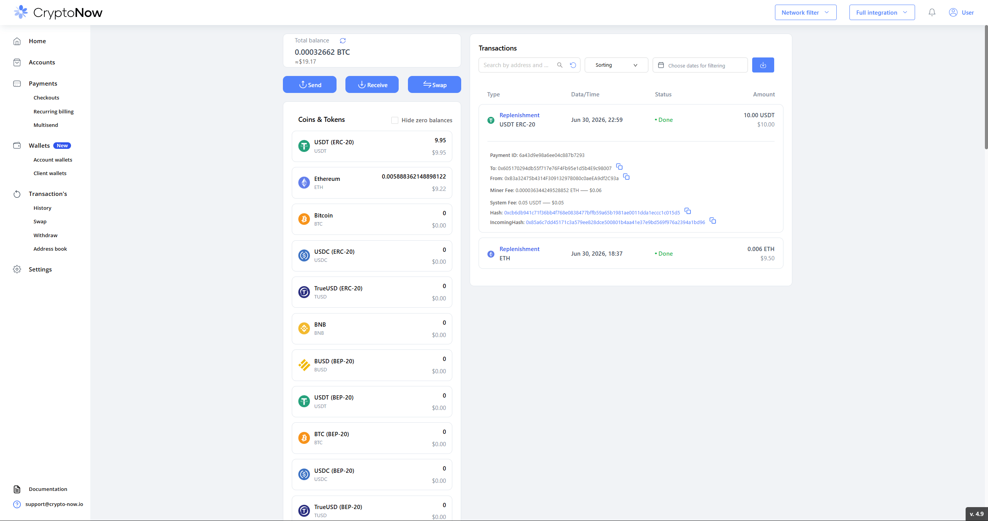Copy the IncomingHash value
Viewport: 988px width, 521px height.
click(713, 221)
